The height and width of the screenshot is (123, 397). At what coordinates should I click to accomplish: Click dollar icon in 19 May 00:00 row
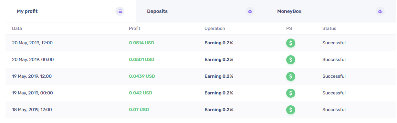pos(291,93)
